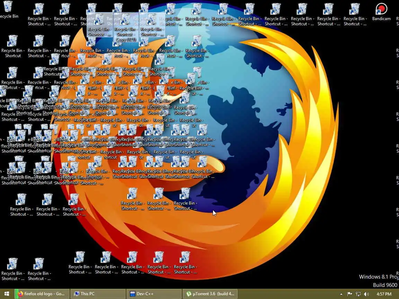Click the Firefox icon in the taskbar

tap(20, 294)
